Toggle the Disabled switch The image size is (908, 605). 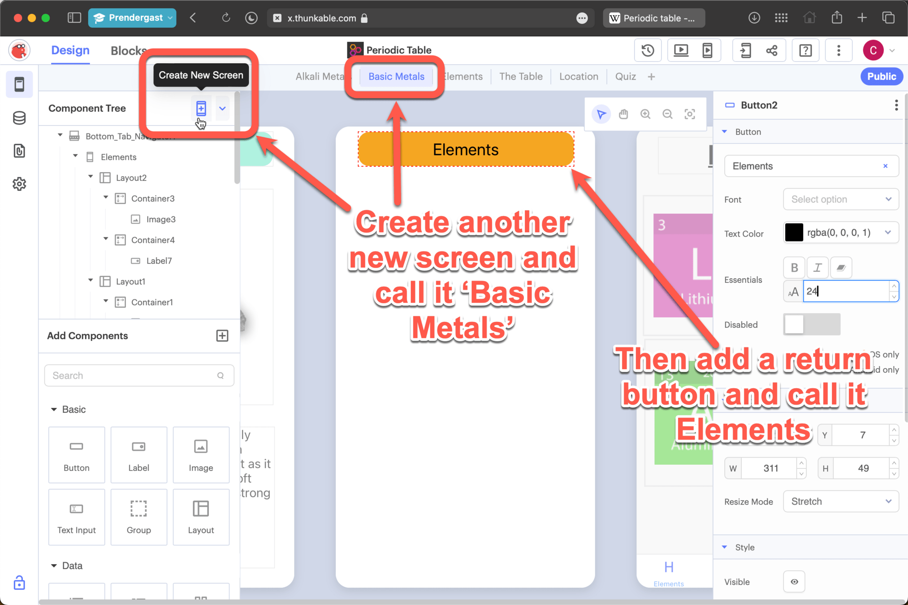(811, 324)
